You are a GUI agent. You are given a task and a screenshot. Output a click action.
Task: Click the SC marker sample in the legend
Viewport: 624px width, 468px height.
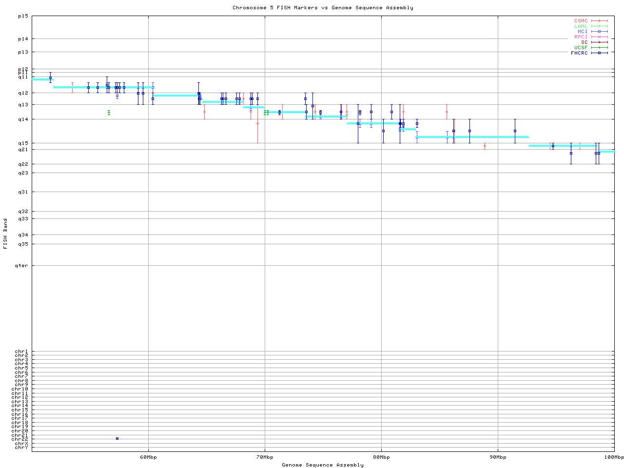[599, 42]
